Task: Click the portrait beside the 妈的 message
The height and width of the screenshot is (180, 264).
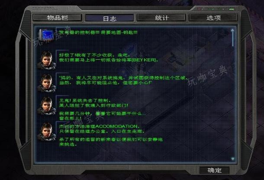Action: point(47,83)
